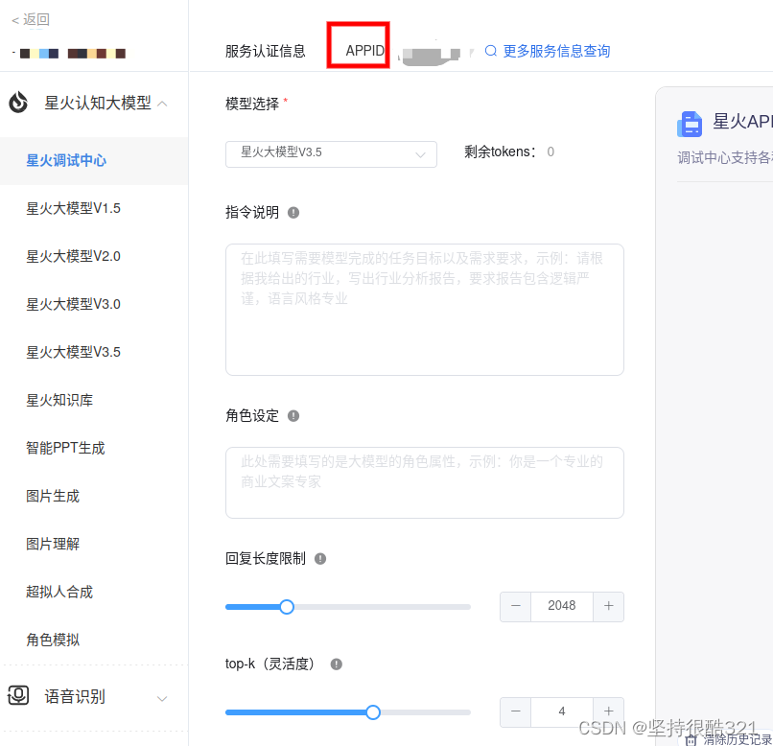Open the 星火大模型V3.5 model dropdown
This screenshot has height=746, width=773.
tap(331, 154)
